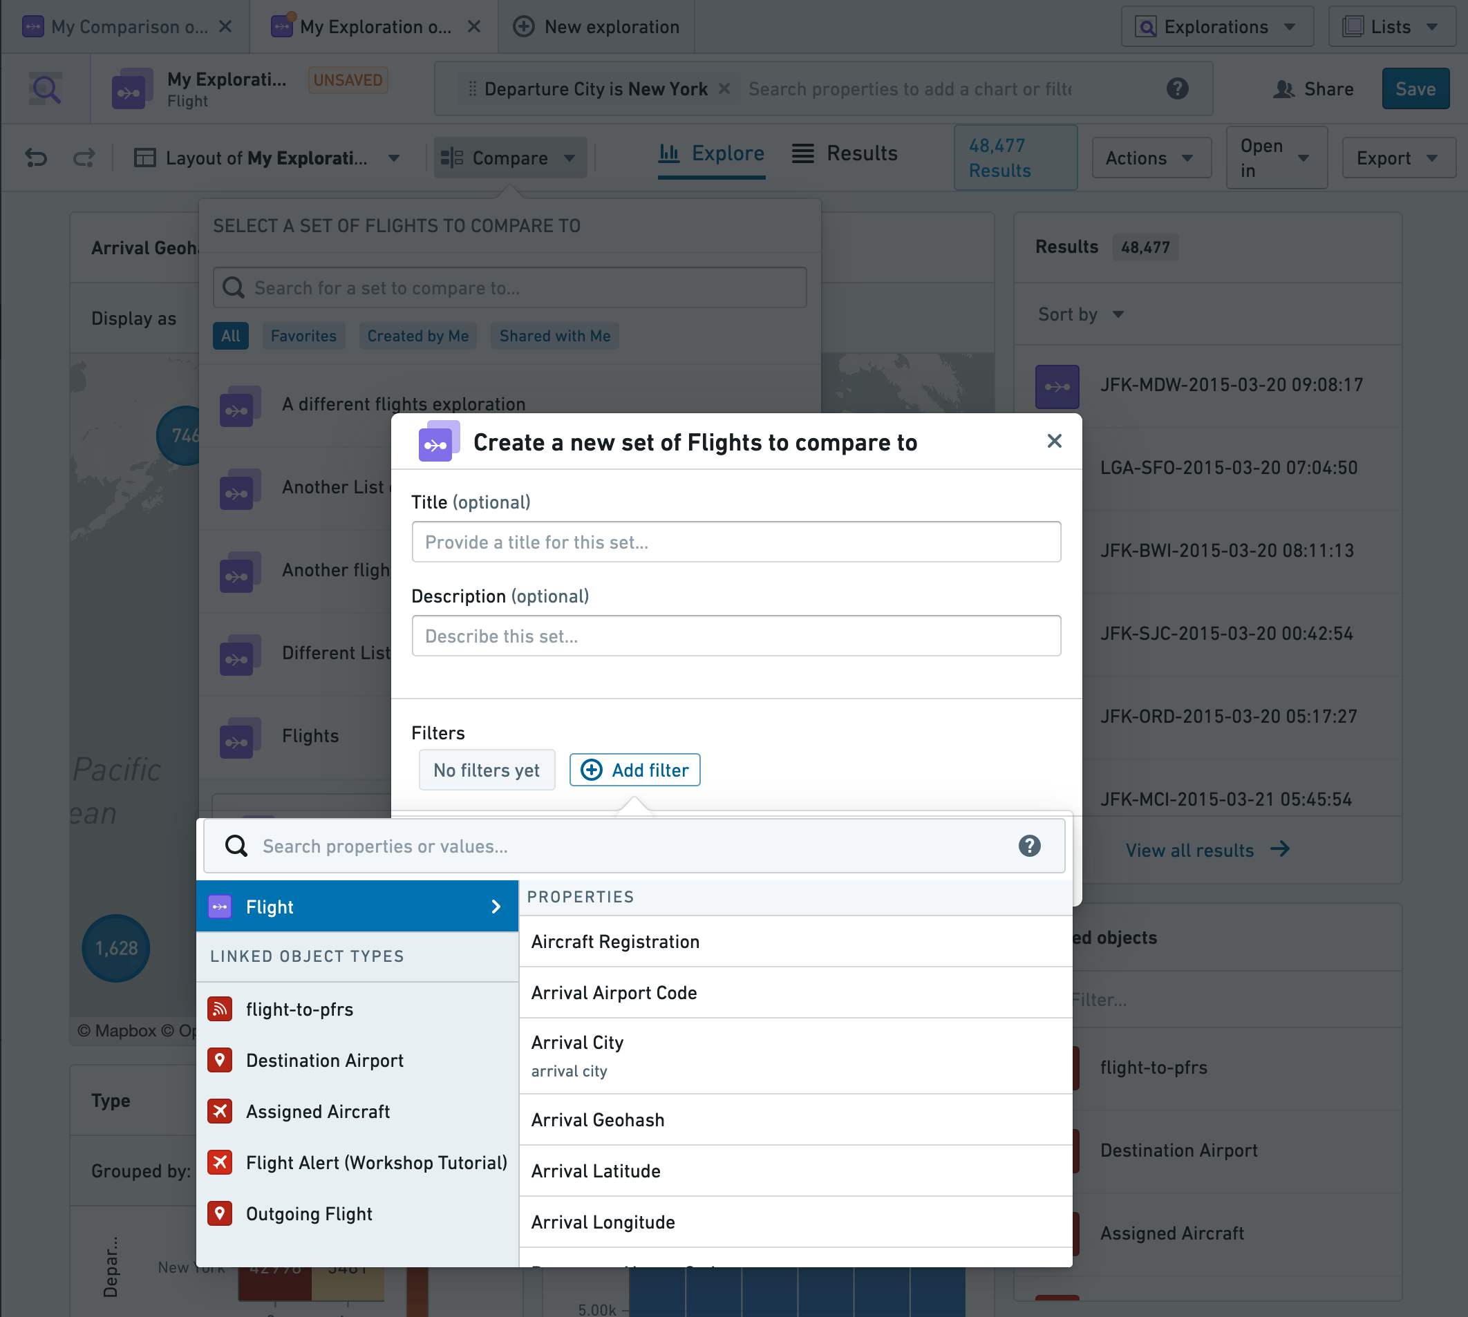The image size is (1468, 1317).
Task: Select the flight-to-pfrs linked object type
Action: pyautogui.click(x=357, y=1009)
